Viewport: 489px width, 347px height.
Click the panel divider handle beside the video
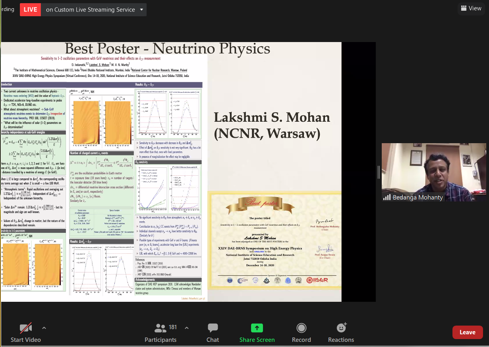coord(379,172)
